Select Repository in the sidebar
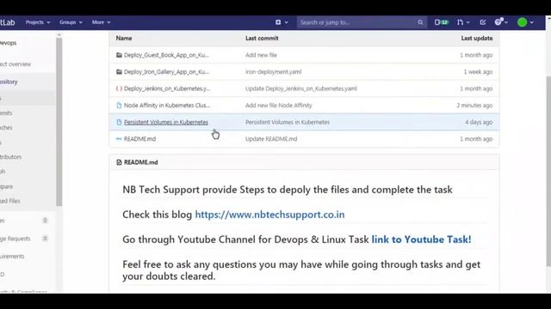551x309 pixels. pos(9,82)
